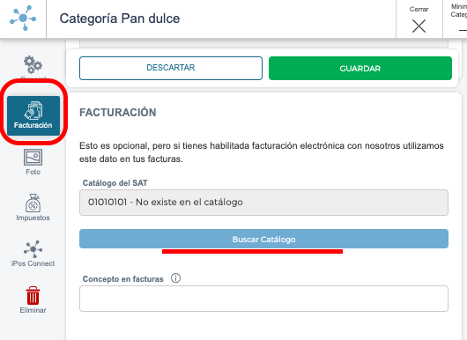Viewport: 467px width, 340px height.
Task: Click the Catálogo del SAT field
Action: click(263, 203)
